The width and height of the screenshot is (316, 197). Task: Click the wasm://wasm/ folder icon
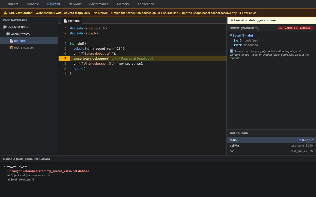[x=8, y=34]
